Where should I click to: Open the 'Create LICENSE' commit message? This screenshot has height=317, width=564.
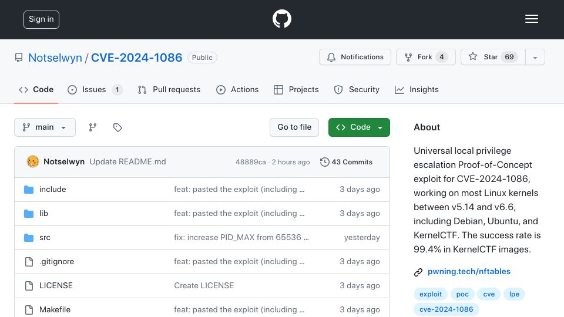tap(204, 286)
